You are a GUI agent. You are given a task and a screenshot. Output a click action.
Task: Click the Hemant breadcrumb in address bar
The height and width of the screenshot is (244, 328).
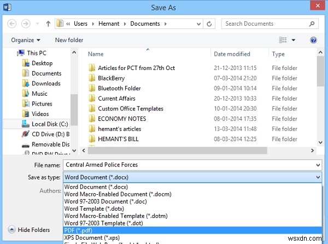click(x=109, y=24)
